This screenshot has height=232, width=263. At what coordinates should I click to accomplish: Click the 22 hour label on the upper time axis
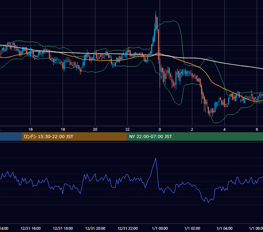128,130
